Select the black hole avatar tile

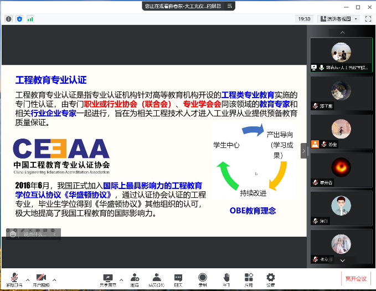point(341,170)
